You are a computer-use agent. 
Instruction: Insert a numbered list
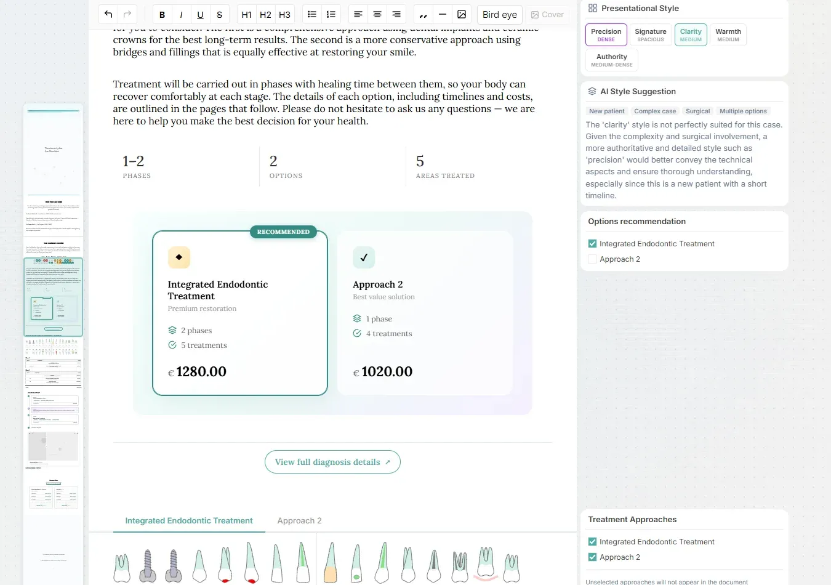[x=331, y=14]
